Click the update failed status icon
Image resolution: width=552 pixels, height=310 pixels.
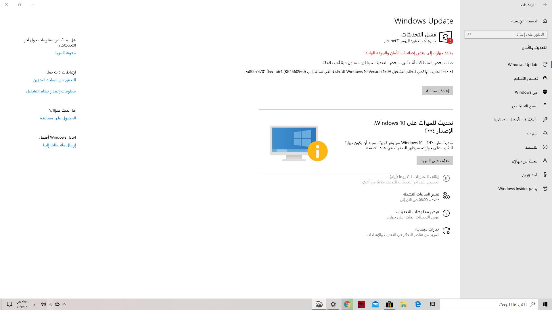[x=446, y=37]
